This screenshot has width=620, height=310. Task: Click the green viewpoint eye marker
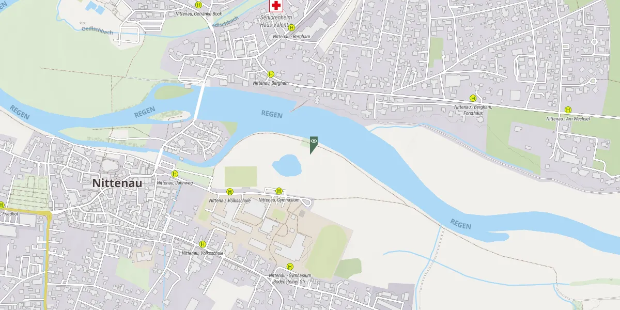pyautogui.click(x=314, y=144)
